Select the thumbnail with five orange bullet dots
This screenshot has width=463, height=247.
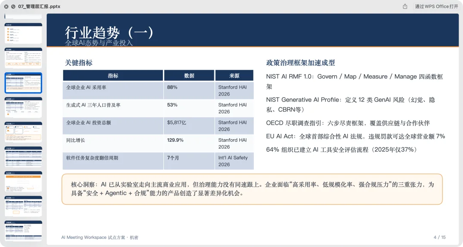point(23,33)
